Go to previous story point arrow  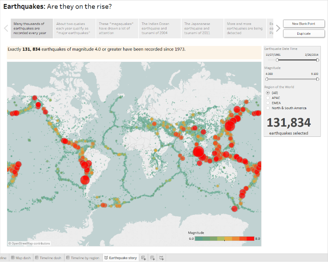coord(6,28)
